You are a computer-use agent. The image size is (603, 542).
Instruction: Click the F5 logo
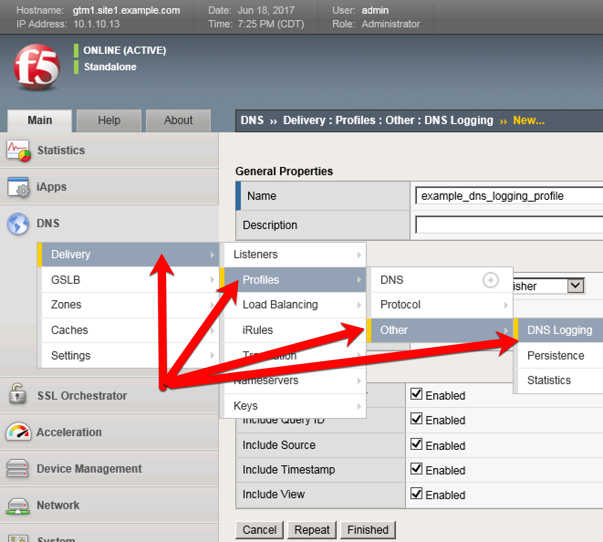click(x=37, y=67)
